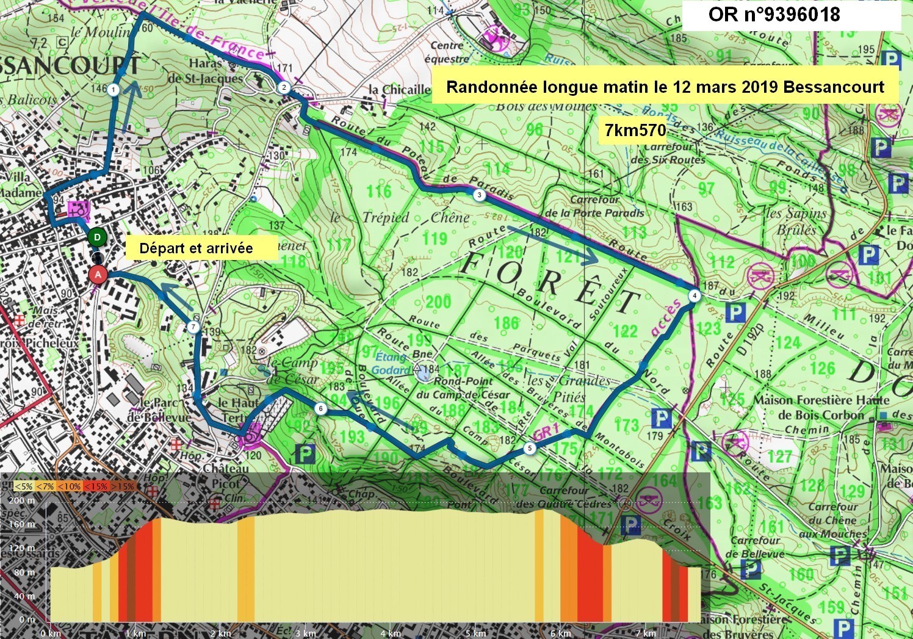Click the >15% slope legend swatch
The height and width of the screenshot is (639, 913).
[x=121, y=486]
